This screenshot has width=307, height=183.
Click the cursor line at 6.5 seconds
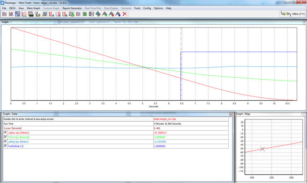(181, 64)
